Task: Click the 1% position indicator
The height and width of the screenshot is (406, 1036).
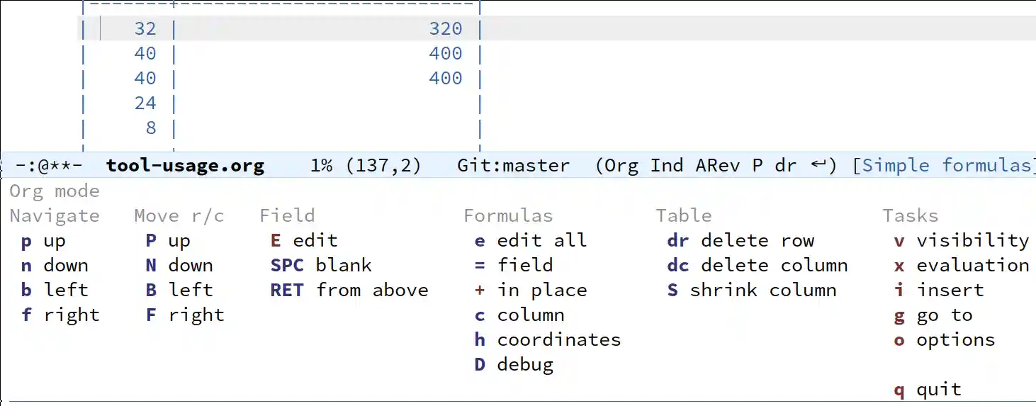Action: coord(321,166)
